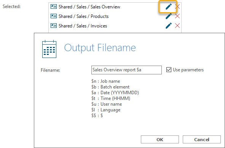The width and height of the screenshot is (225, 148).
Task: Dismiss the dialog with Cancel
Action: 202,139
